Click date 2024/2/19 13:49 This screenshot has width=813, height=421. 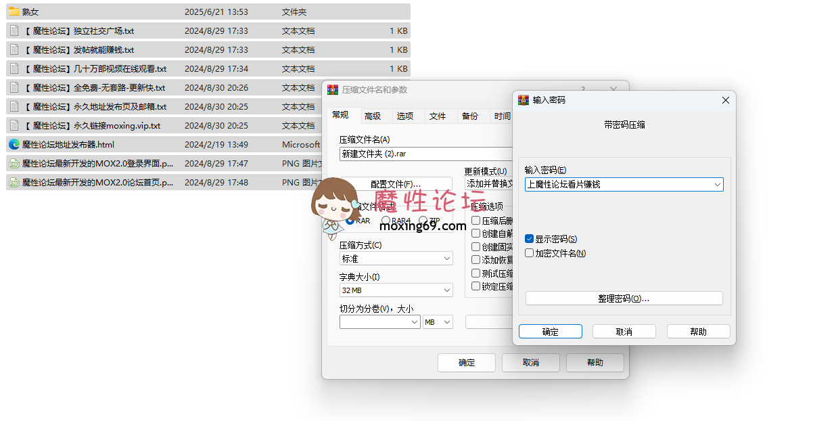point(216,145)
